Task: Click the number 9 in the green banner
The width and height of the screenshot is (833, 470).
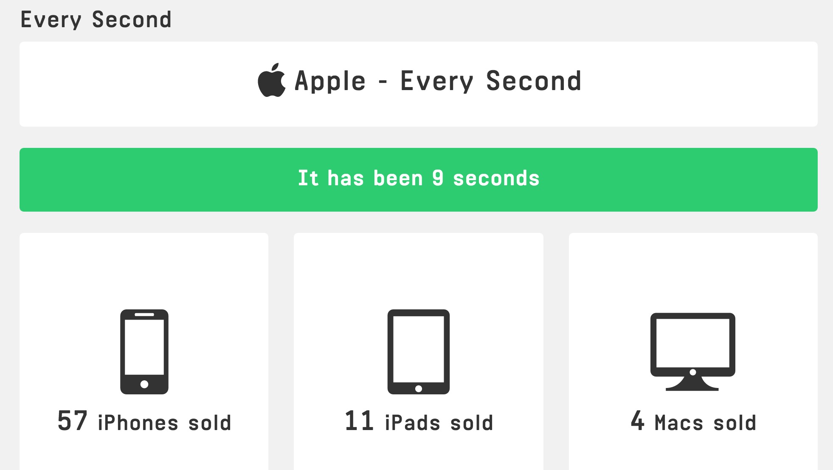Action: [438, 178]
